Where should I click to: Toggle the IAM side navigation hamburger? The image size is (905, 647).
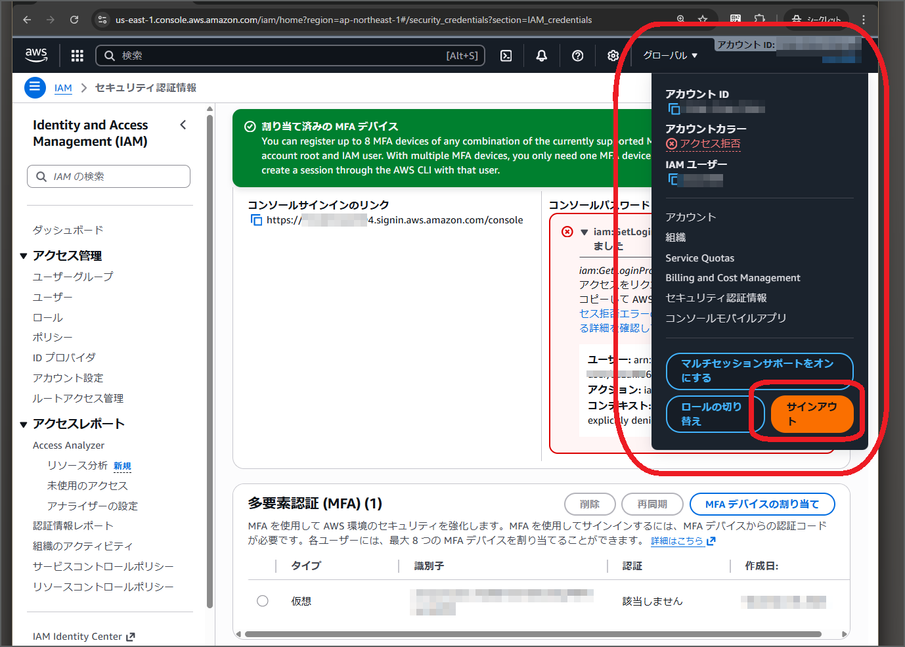35,87
